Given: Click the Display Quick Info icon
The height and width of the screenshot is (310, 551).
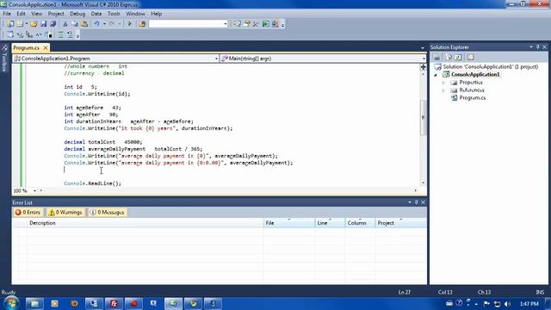Looking at the screenshot, I should (29, 34).
